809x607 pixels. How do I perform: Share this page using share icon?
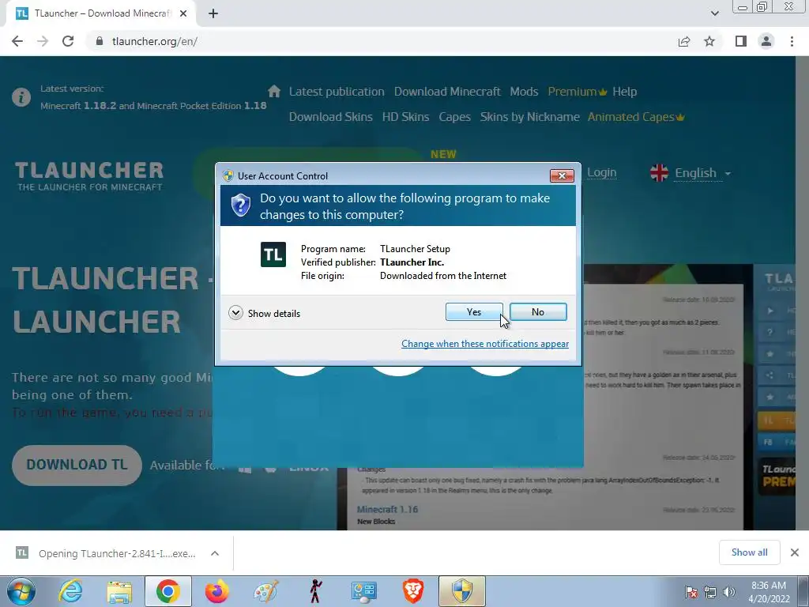[684, 41]
